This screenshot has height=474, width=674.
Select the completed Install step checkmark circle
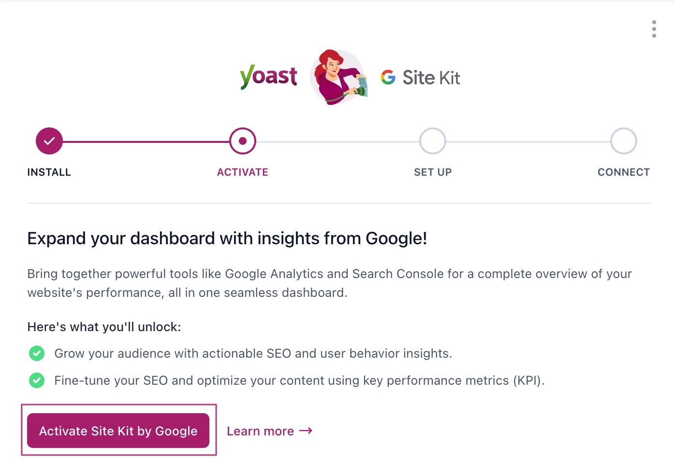point(49,141)
